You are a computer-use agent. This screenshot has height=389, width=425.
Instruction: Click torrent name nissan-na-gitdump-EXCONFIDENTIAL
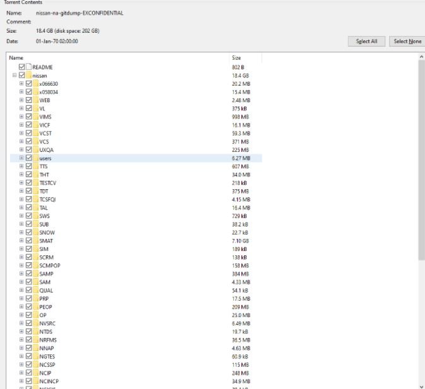pos(79,13)
